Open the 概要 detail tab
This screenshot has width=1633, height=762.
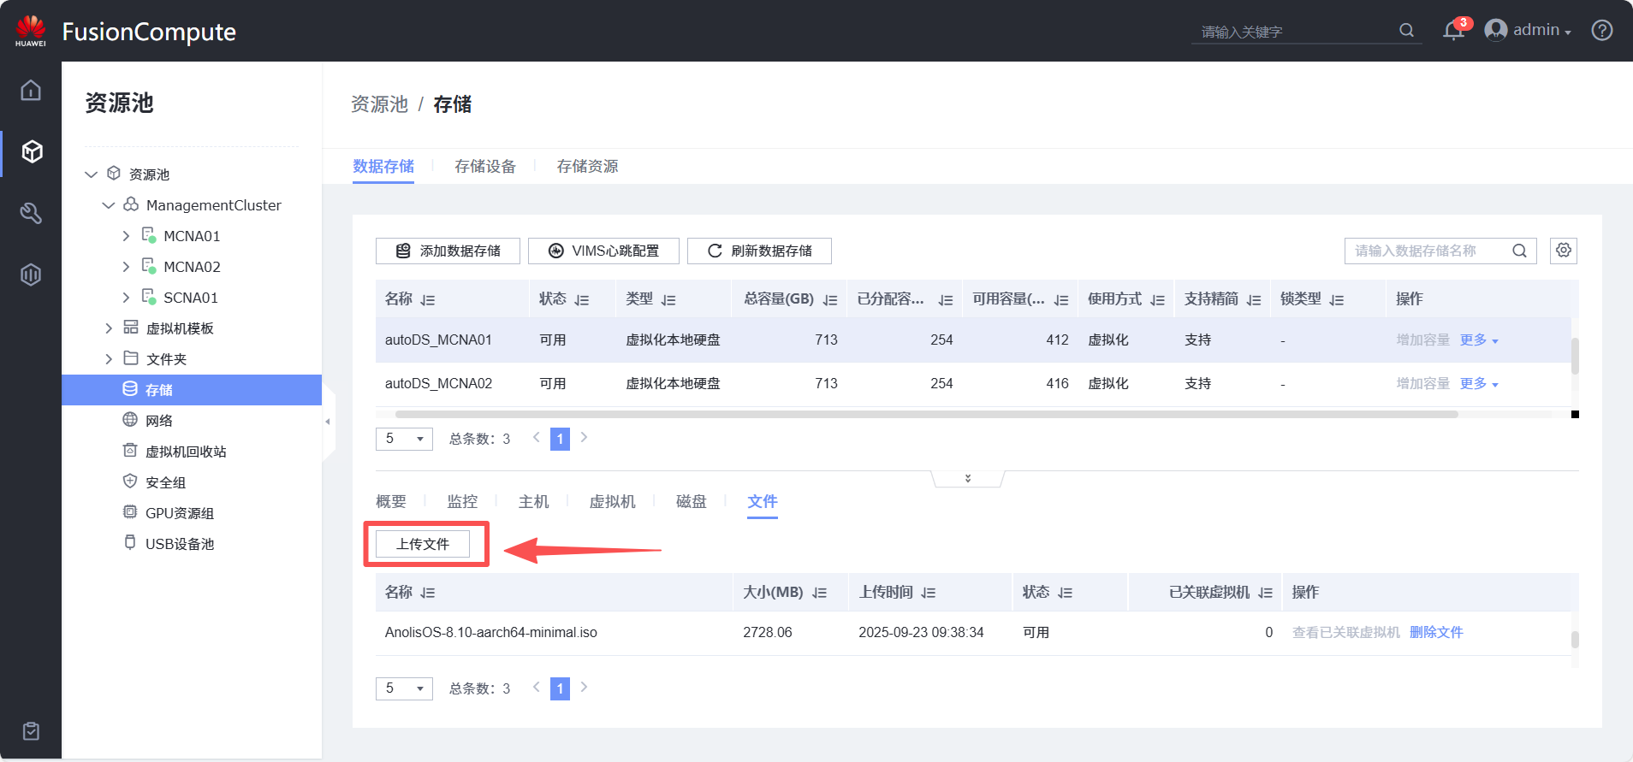[x=391, y=501]
